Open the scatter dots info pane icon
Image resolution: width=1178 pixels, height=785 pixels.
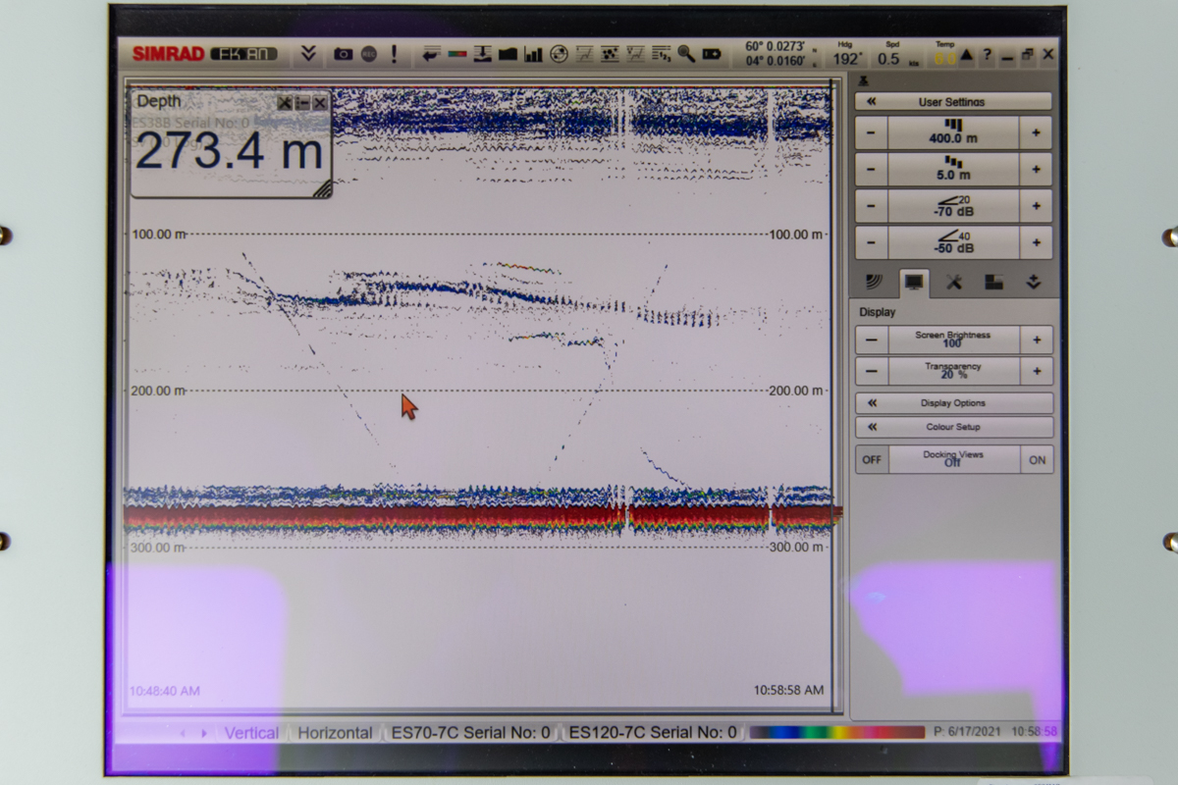pyautogui.click(x=610, y=54)
